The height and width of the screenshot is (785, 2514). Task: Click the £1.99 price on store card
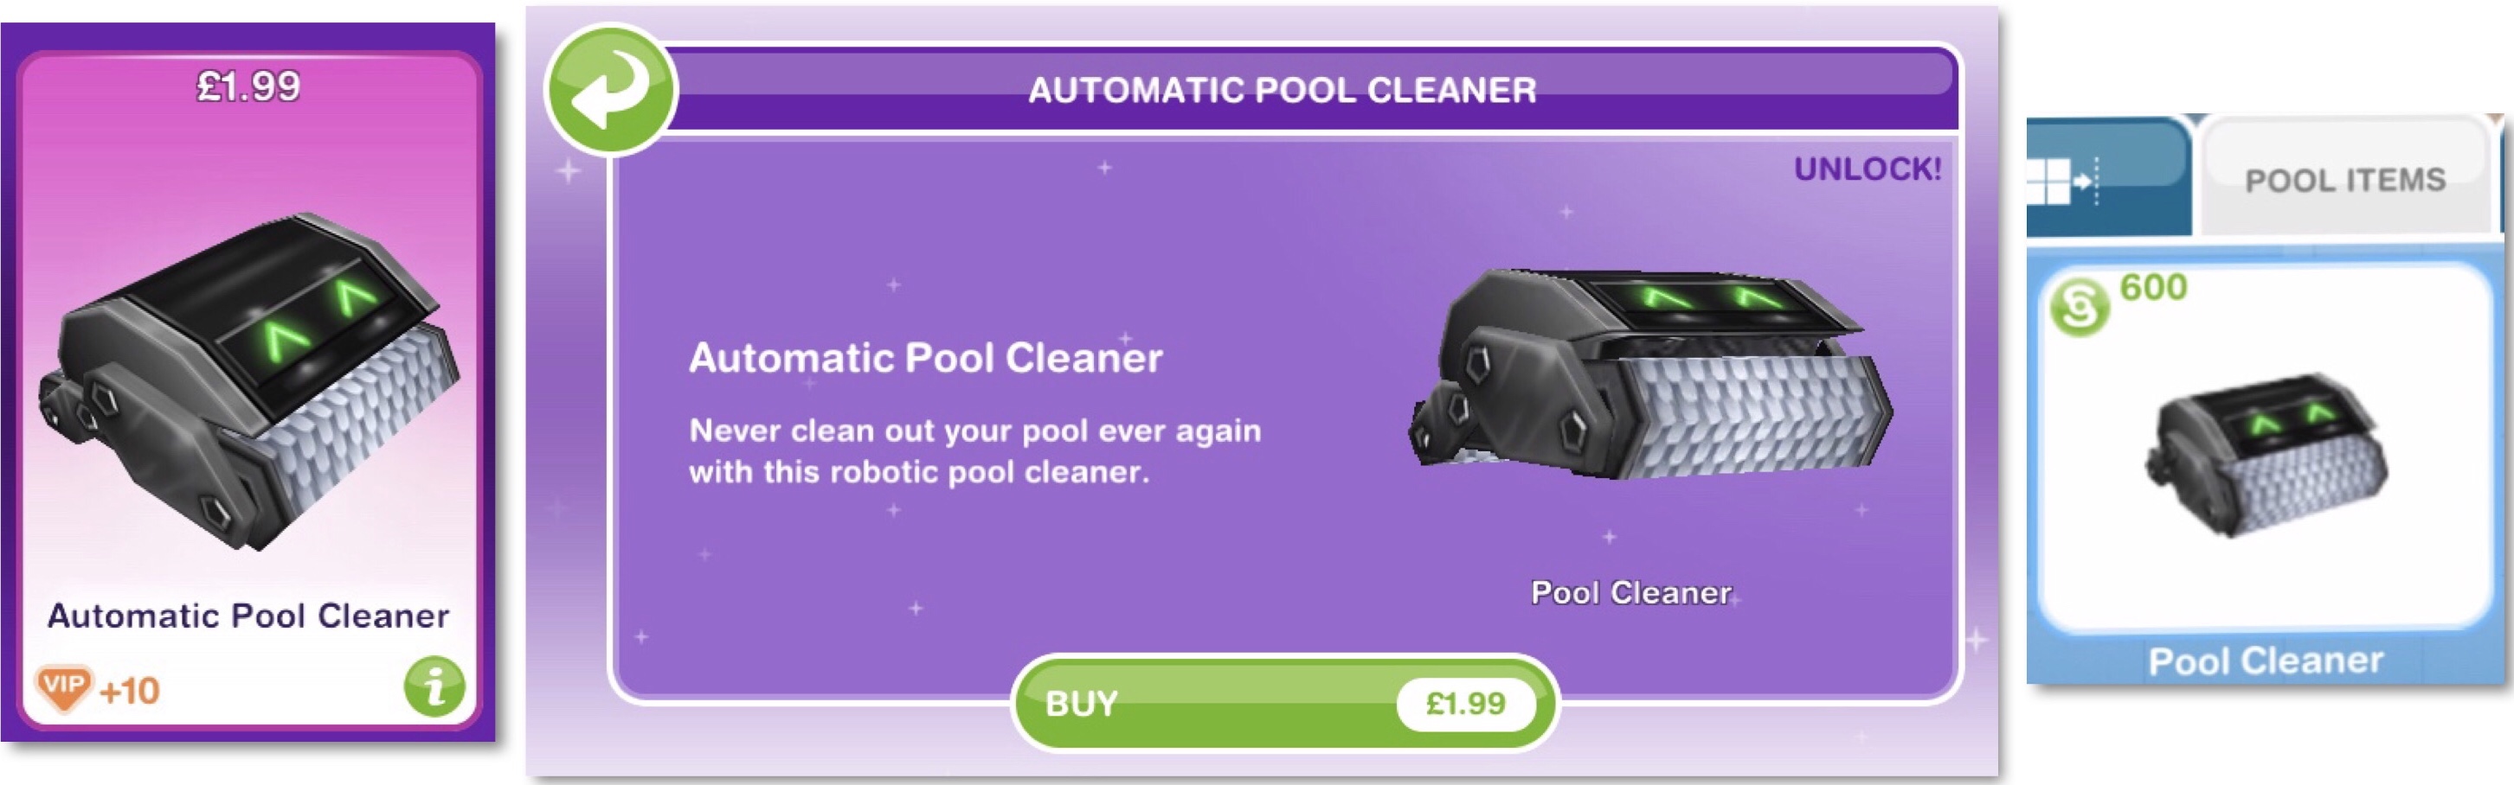coord(248,86)
